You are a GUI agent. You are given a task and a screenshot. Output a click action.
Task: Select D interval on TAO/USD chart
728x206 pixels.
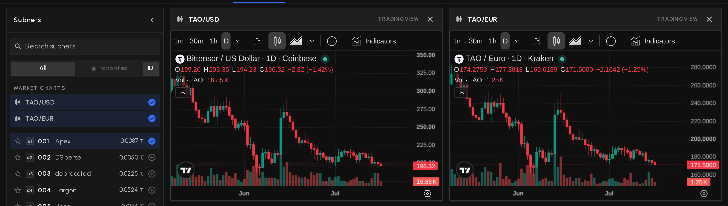[226, 41]
